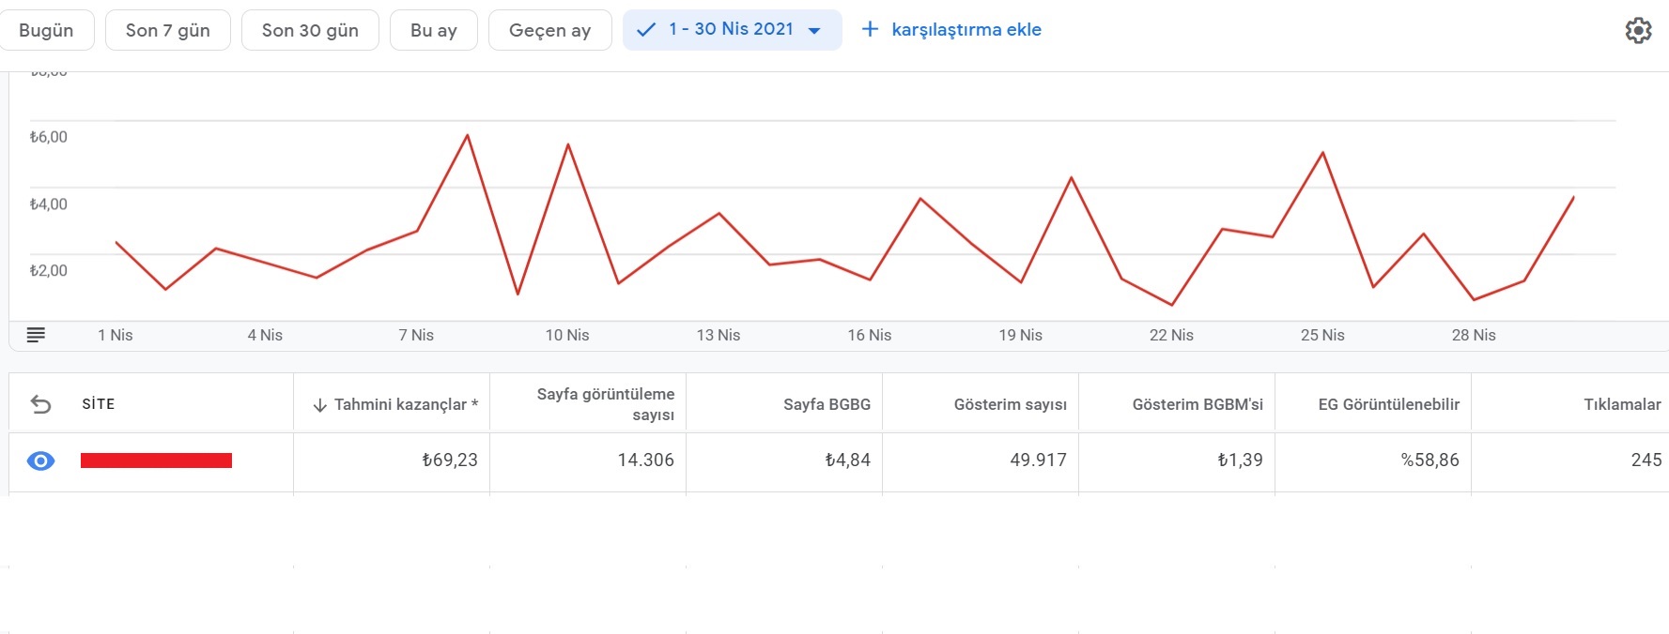Sort by the Tıklamalar column header
The image size is (1669, 634).
tap(1622, 404)
